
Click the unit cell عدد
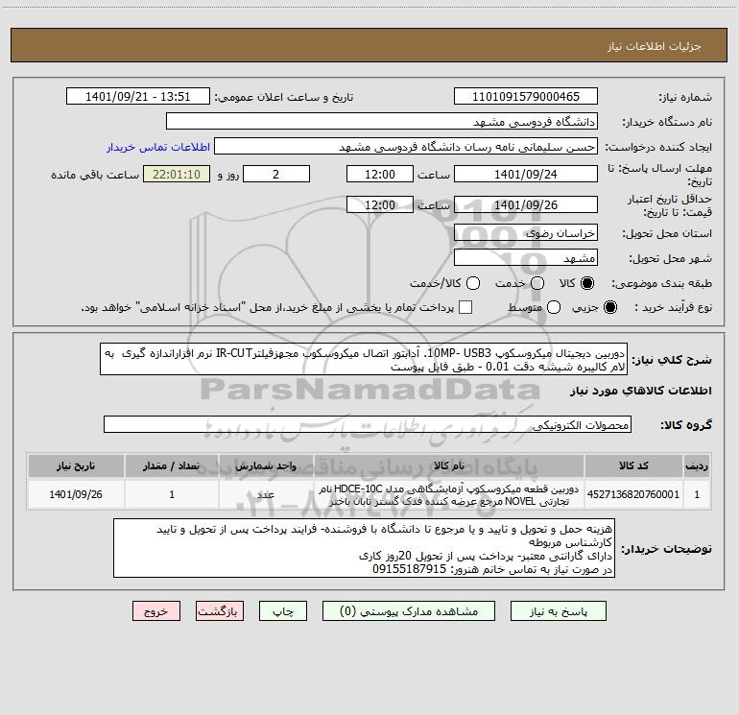point(266,494)
